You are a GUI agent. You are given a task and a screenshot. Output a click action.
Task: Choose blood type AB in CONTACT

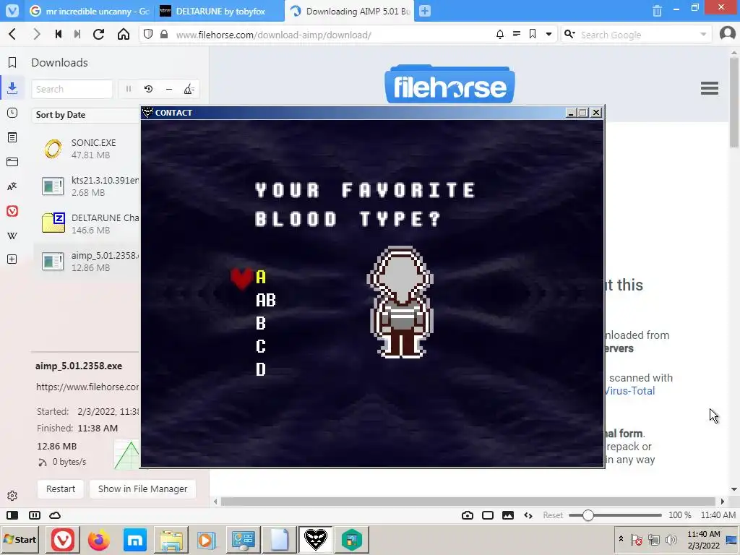point(266,300)
